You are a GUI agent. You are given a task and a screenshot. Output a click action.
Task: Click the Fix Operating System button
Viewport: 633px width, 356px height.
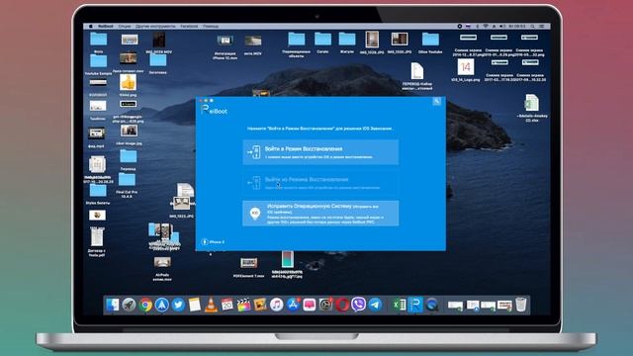pyautogui.click(x=320, y=214)
